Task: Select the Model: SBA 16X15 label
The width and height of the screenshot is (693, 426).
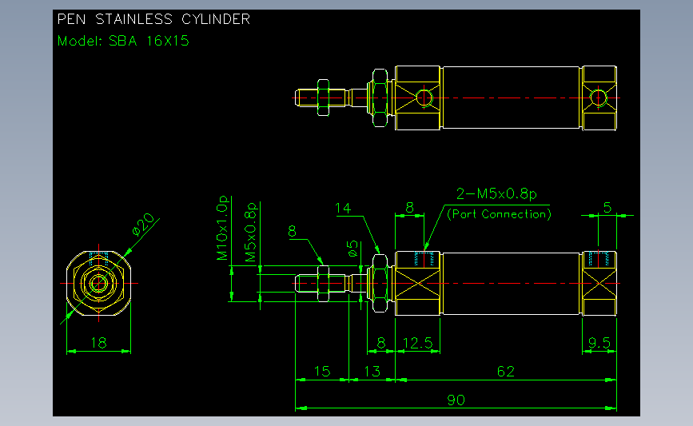Action: coord(123,41)
